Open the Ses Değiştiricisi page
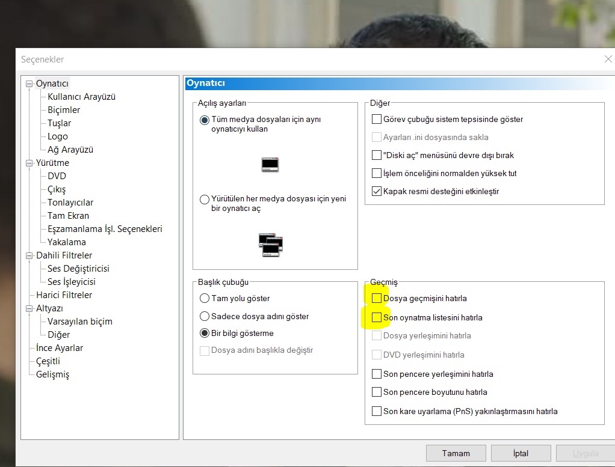 click(78, 269)
